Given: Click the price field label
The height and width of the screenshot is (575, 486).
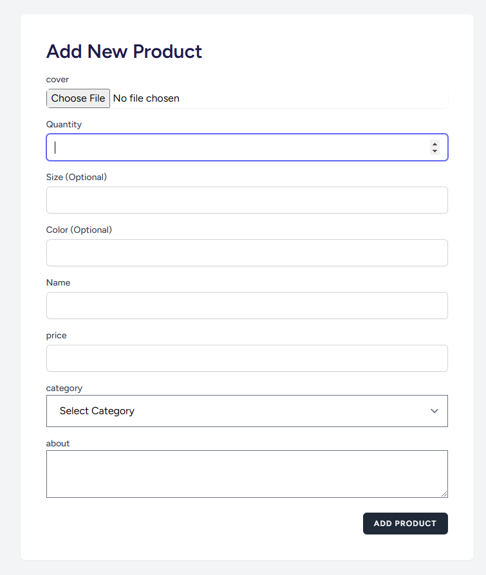Looking at the screenshot, I should 57,335.
